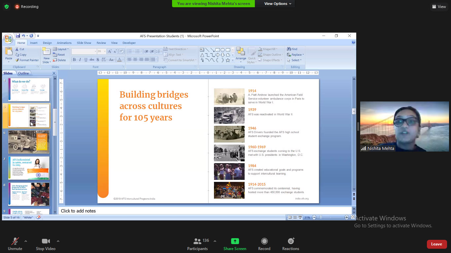451x253 pixels.
Task: Select slide 6 thumbnail with ambulance photo
Action: coord(29,142)
